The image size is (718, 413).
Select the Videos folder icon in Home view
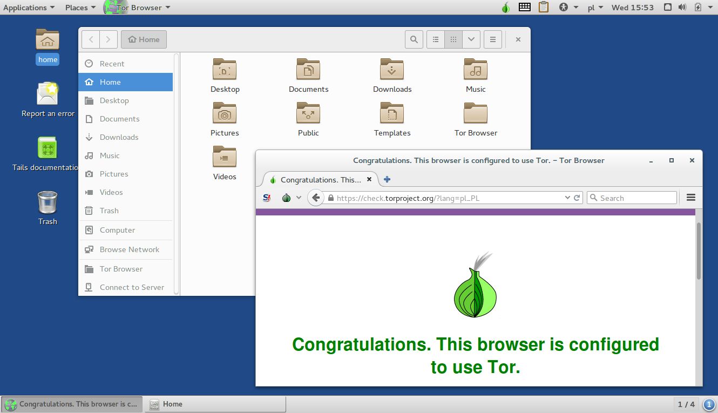pos(225,157)
